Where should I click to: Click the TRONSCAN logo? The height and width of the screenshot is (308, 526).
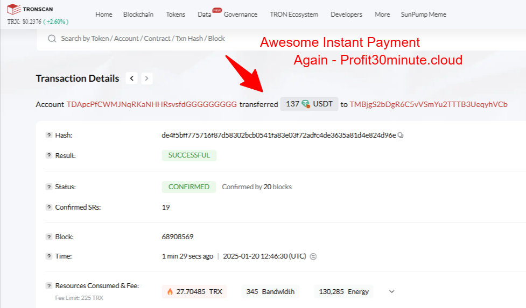[30, 9]
